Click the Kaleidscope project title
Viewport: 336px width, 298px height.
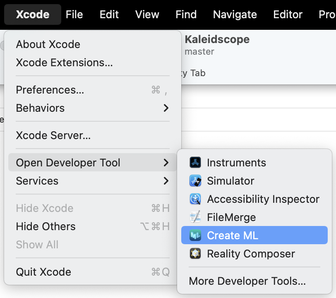pyautogui.click(x=217, y=39)
